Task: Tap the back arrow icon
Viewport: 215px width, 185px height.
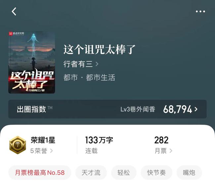Action: 14,11
